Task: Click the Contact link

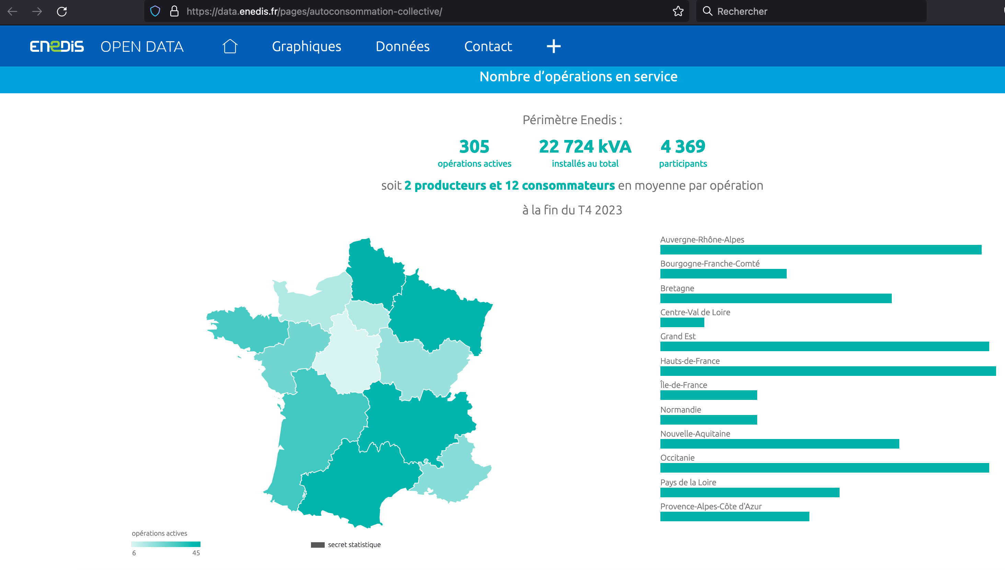Action: 488,46
